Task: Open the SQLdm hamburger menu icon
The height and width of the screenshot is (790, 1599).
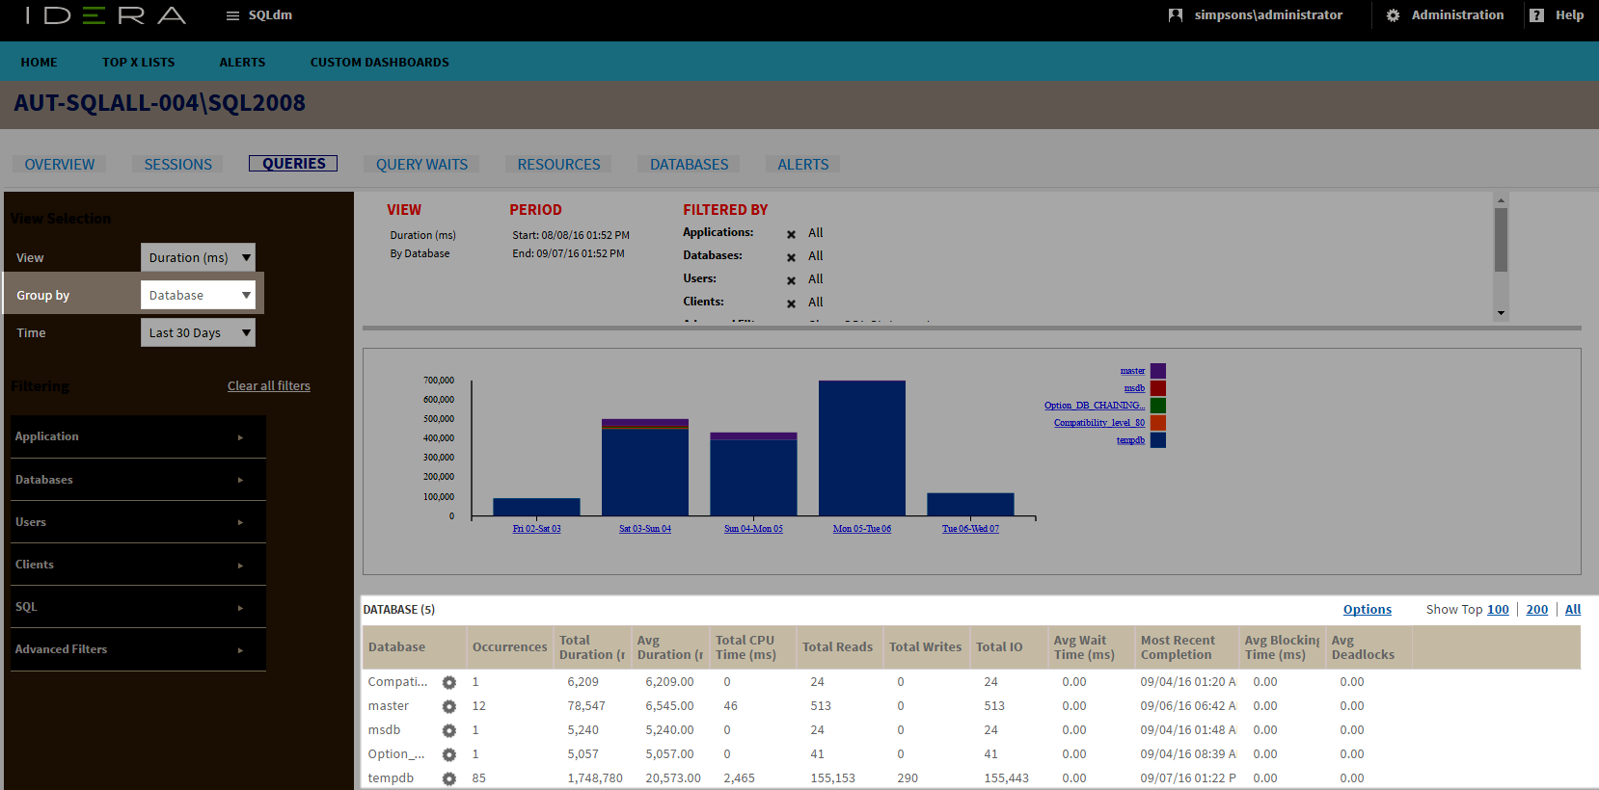Action: click(232, 15)
